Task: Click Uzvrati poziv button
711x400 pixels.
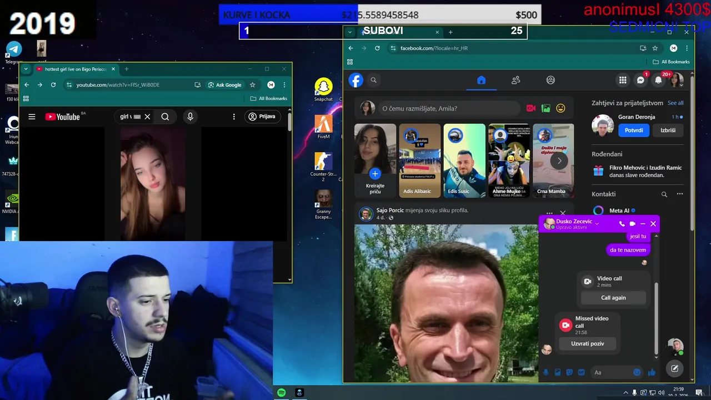Action: pyautogui.click(x=588, y=344)
